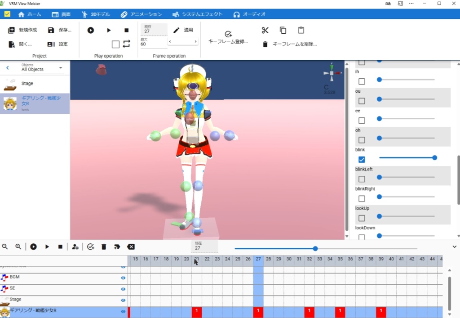The height and width of the screenshot is (318, 460).
Task: Click the backspace clear icon in timeline toolbar
Action: point(131,246)
